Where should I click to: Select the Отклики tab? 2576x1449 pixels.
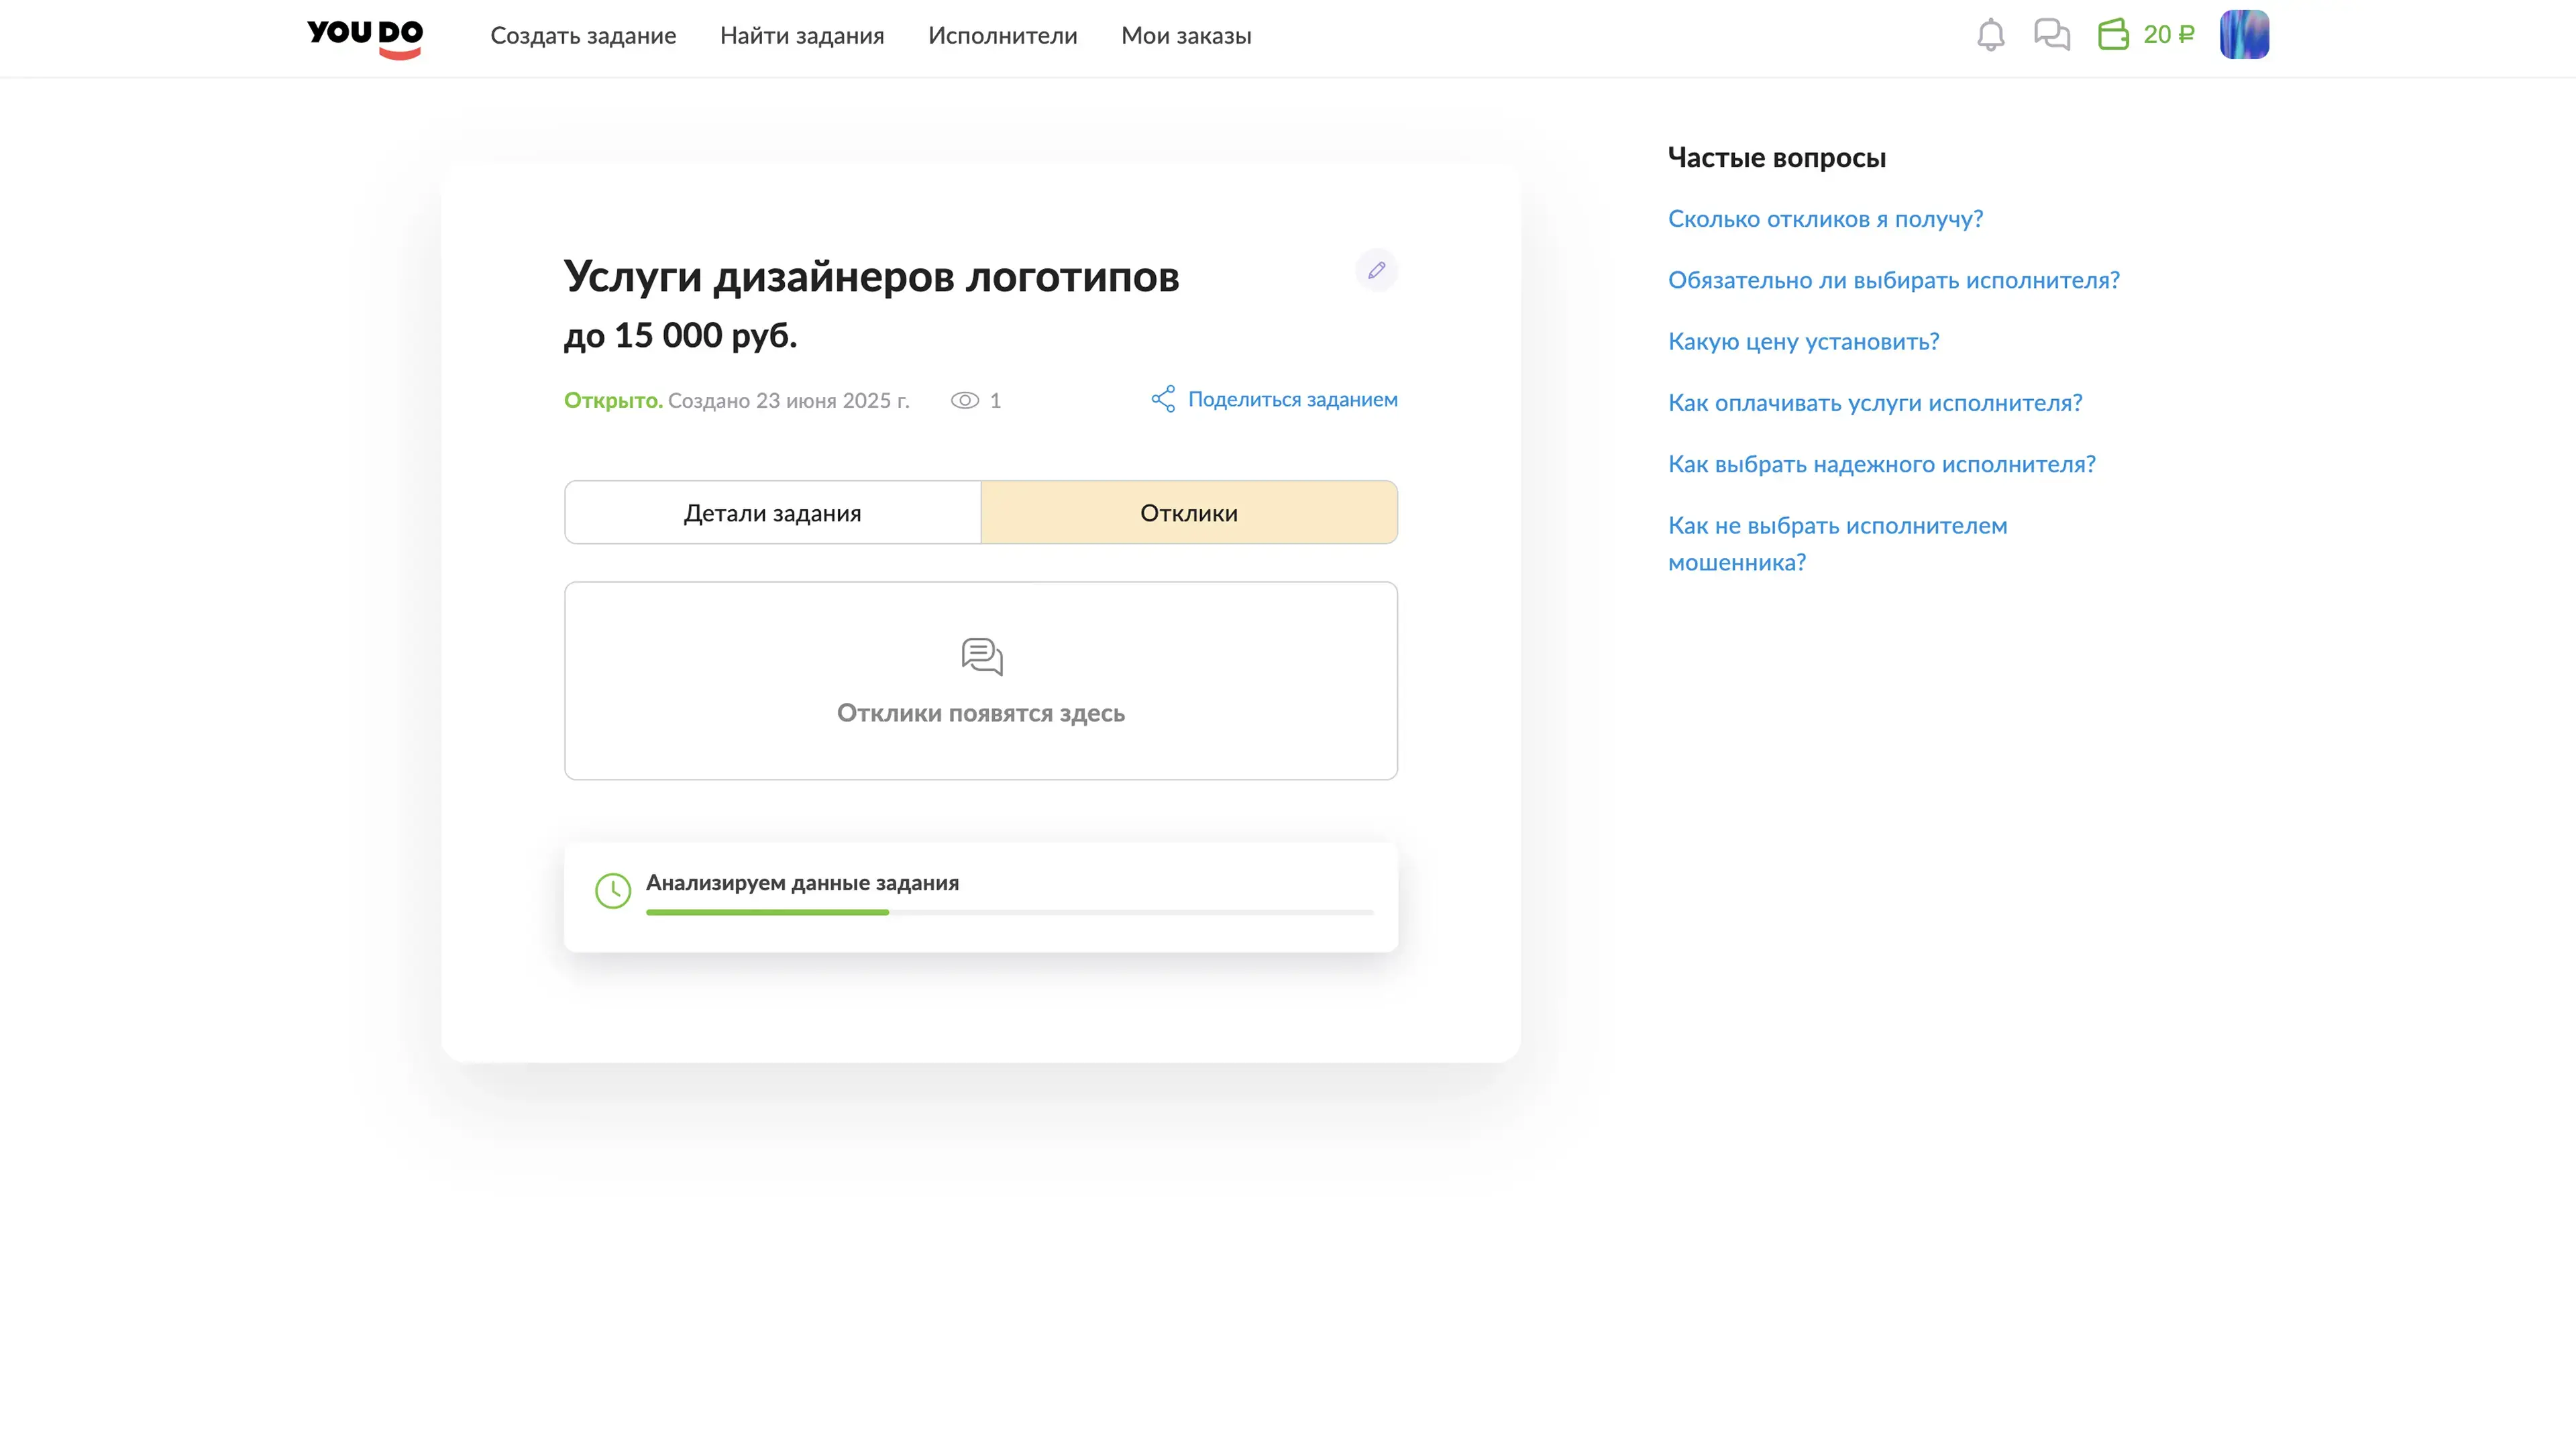coord(1188,513)
